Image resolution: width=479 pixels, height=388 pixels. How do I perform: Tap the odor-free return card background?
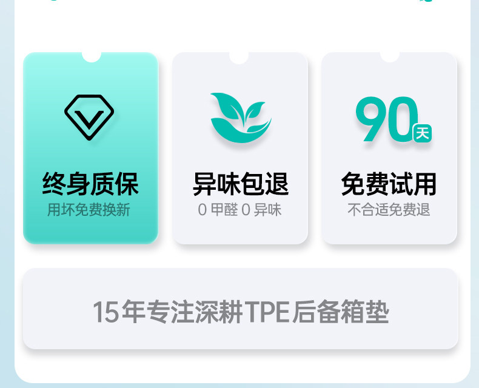[x=240, y=148]
